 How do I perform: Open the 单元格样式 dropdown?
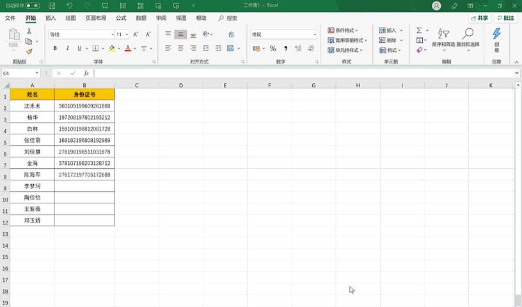click(345, 51)
